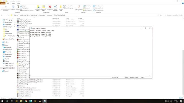This screenshot has width=184, height=103.
Task: Open Notepad's Help menu
Action: 53,31
